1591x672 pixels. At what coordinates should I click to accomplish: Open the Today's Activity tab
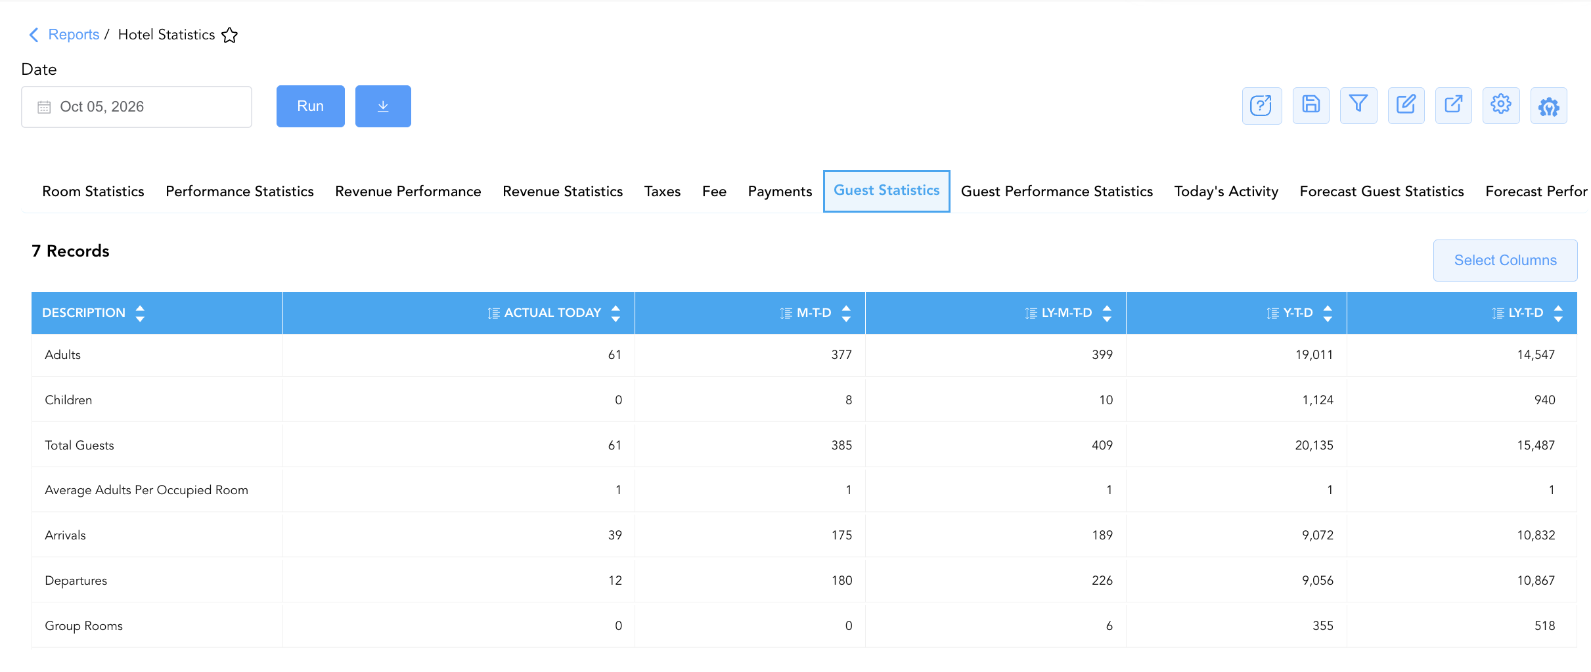click(1226, 192)
